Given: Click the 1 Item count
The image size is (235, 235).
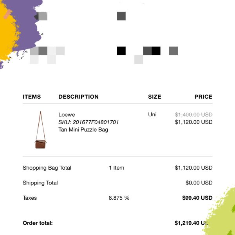Looking at the screenshot, I should click(116, 168).
